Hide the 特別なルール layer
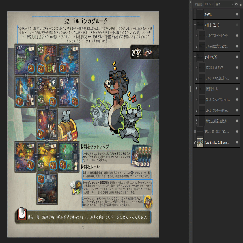This screenshot has height=243, width=243. [x=237, y=89]
